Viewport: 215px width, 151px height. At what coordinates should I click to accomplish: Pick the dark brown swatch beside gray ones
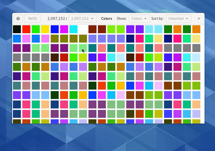coord(55,57)
